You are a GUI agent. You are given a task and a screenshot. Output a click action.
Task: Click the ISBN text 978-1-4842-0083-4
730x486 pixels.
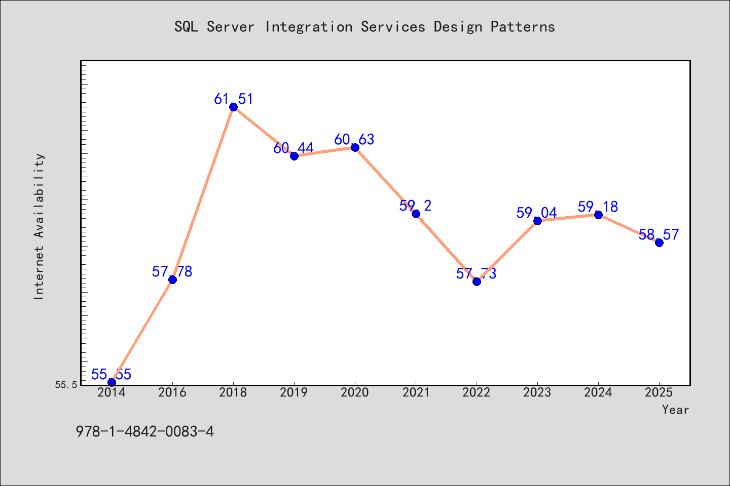[x=144, y=432]
